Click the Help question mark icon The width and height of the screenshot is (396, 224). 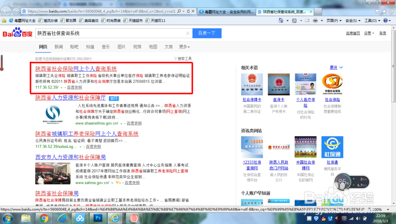point(385,21)
